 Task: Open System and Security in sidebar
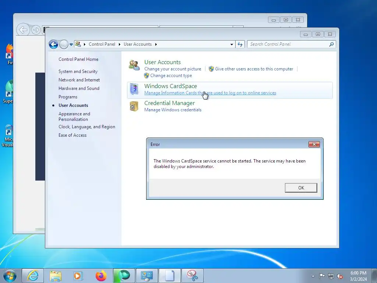point(78,71)
